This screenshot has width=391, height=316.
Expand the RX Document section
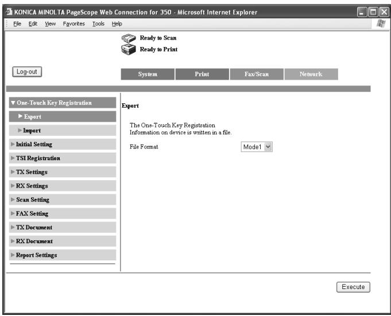click(x=63, y=241)
